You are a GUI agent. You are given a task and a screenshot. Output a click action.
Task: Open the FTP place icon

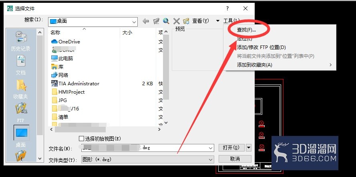21,108
